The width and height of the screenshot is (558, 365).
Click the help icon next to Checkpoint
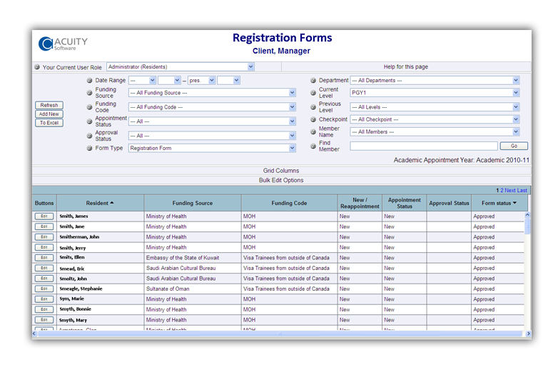point(313,120)
